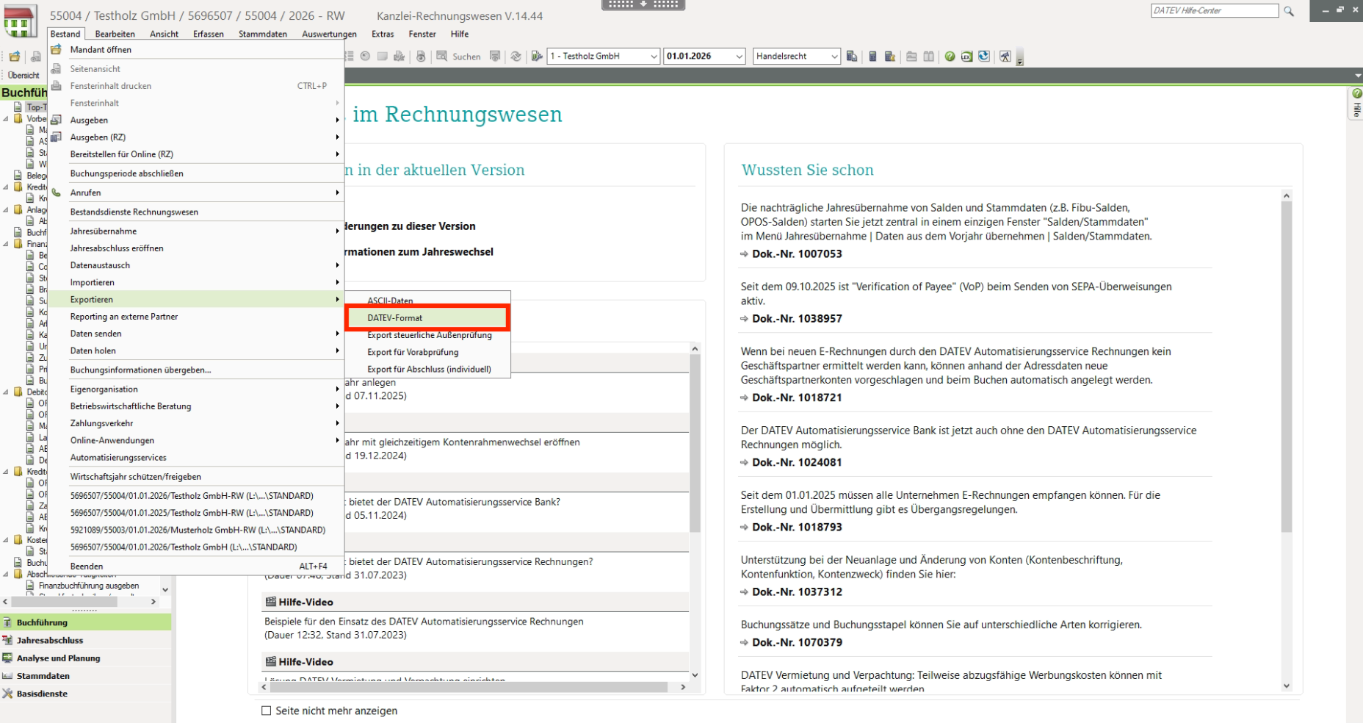Tick the Seite nicht mehr anzeigen checkbox
The height and width of the screenshot is (723, 1363).
coord(267,711)
